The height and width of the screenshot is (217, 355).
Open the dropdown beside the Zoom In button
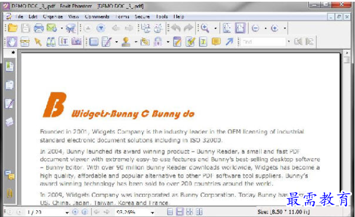285,28
